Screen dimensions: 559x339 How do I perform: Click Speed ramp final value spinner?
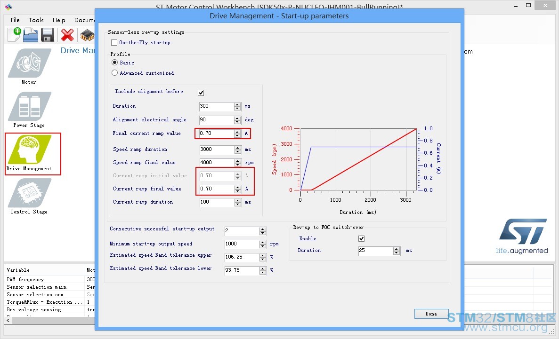click(238, 163)
